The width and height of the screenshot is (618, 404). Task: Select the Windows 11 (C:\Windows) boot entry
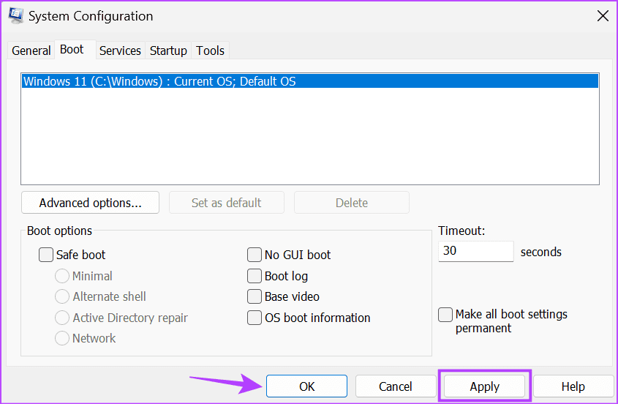click(310, 81)
